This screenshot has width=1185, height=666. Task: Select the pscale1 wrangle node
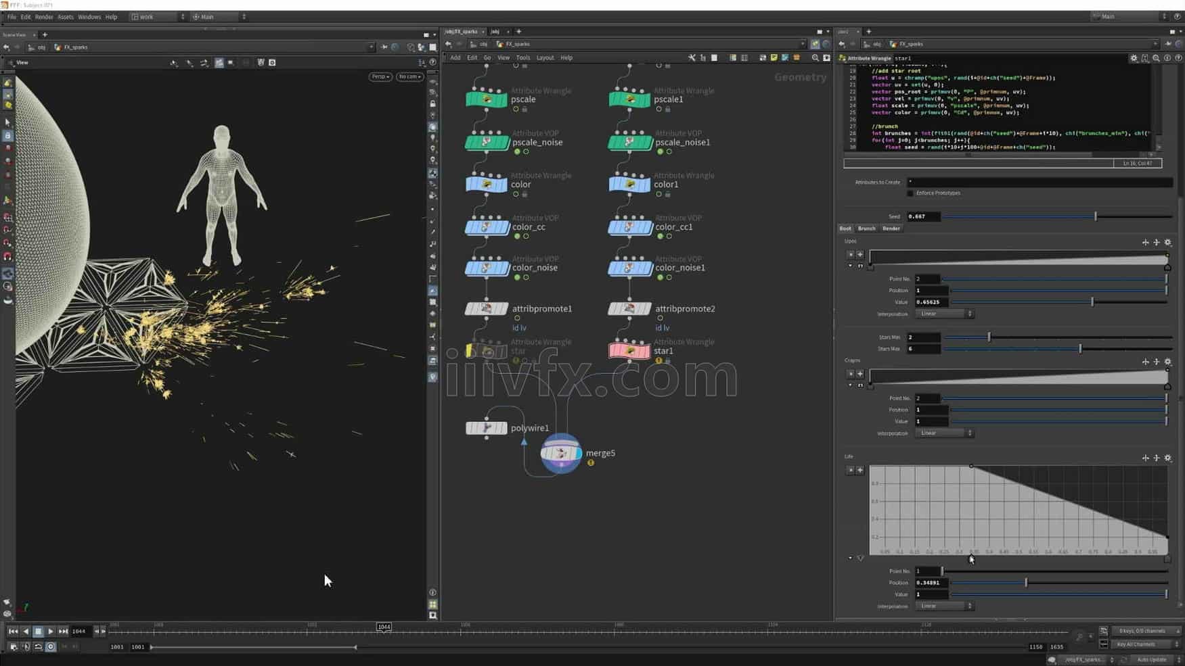click(x=629, y=100)
